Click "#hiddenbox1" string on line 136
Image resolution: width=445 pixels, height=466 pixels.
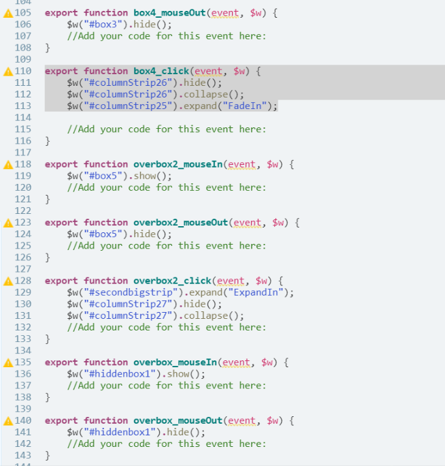click(x=120, y=374)
